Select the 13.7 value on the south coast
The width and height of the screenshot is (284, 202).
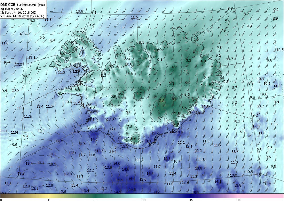coord(155,133)
